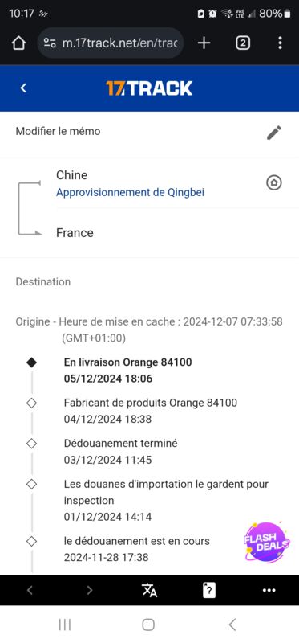This screenshot has height=643, width=299.
Task: Navigate forward with bottom bar arrow
Action: (x=90, y=590)
